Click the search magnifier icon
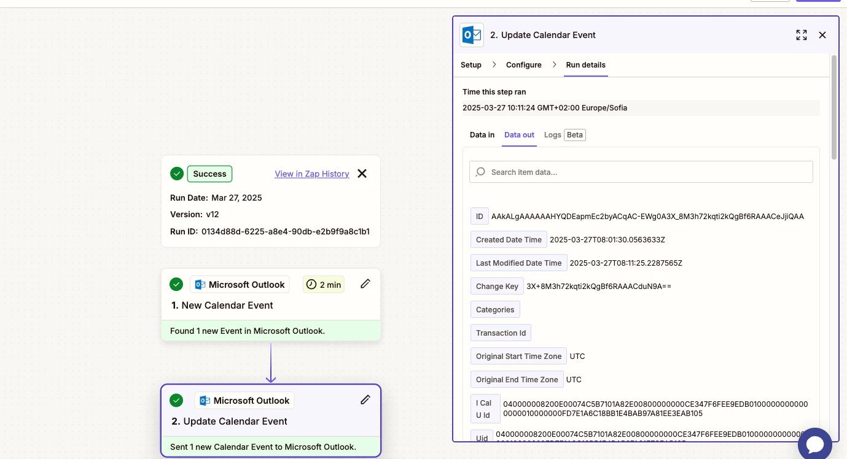 481,172
